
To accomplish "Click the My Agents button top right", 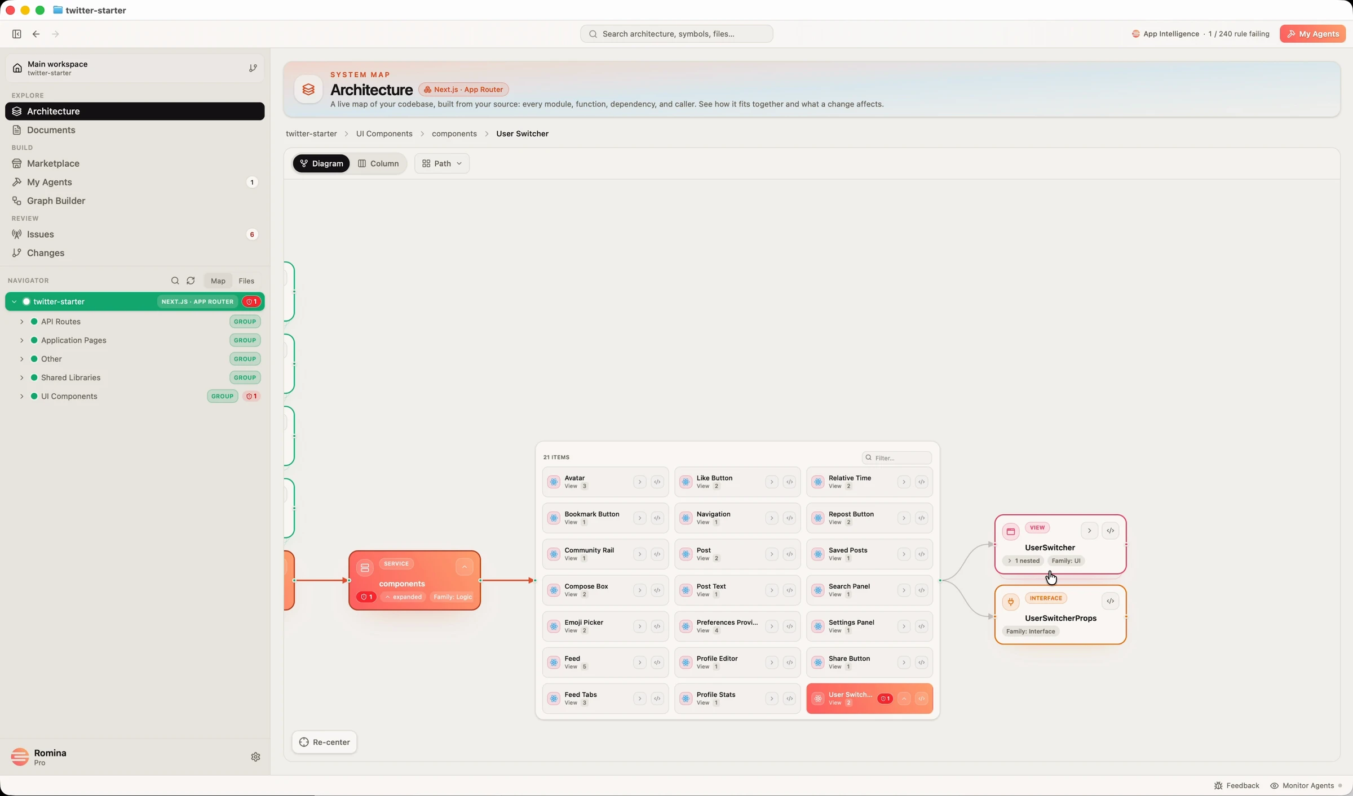I will [x=1312, y=34].
